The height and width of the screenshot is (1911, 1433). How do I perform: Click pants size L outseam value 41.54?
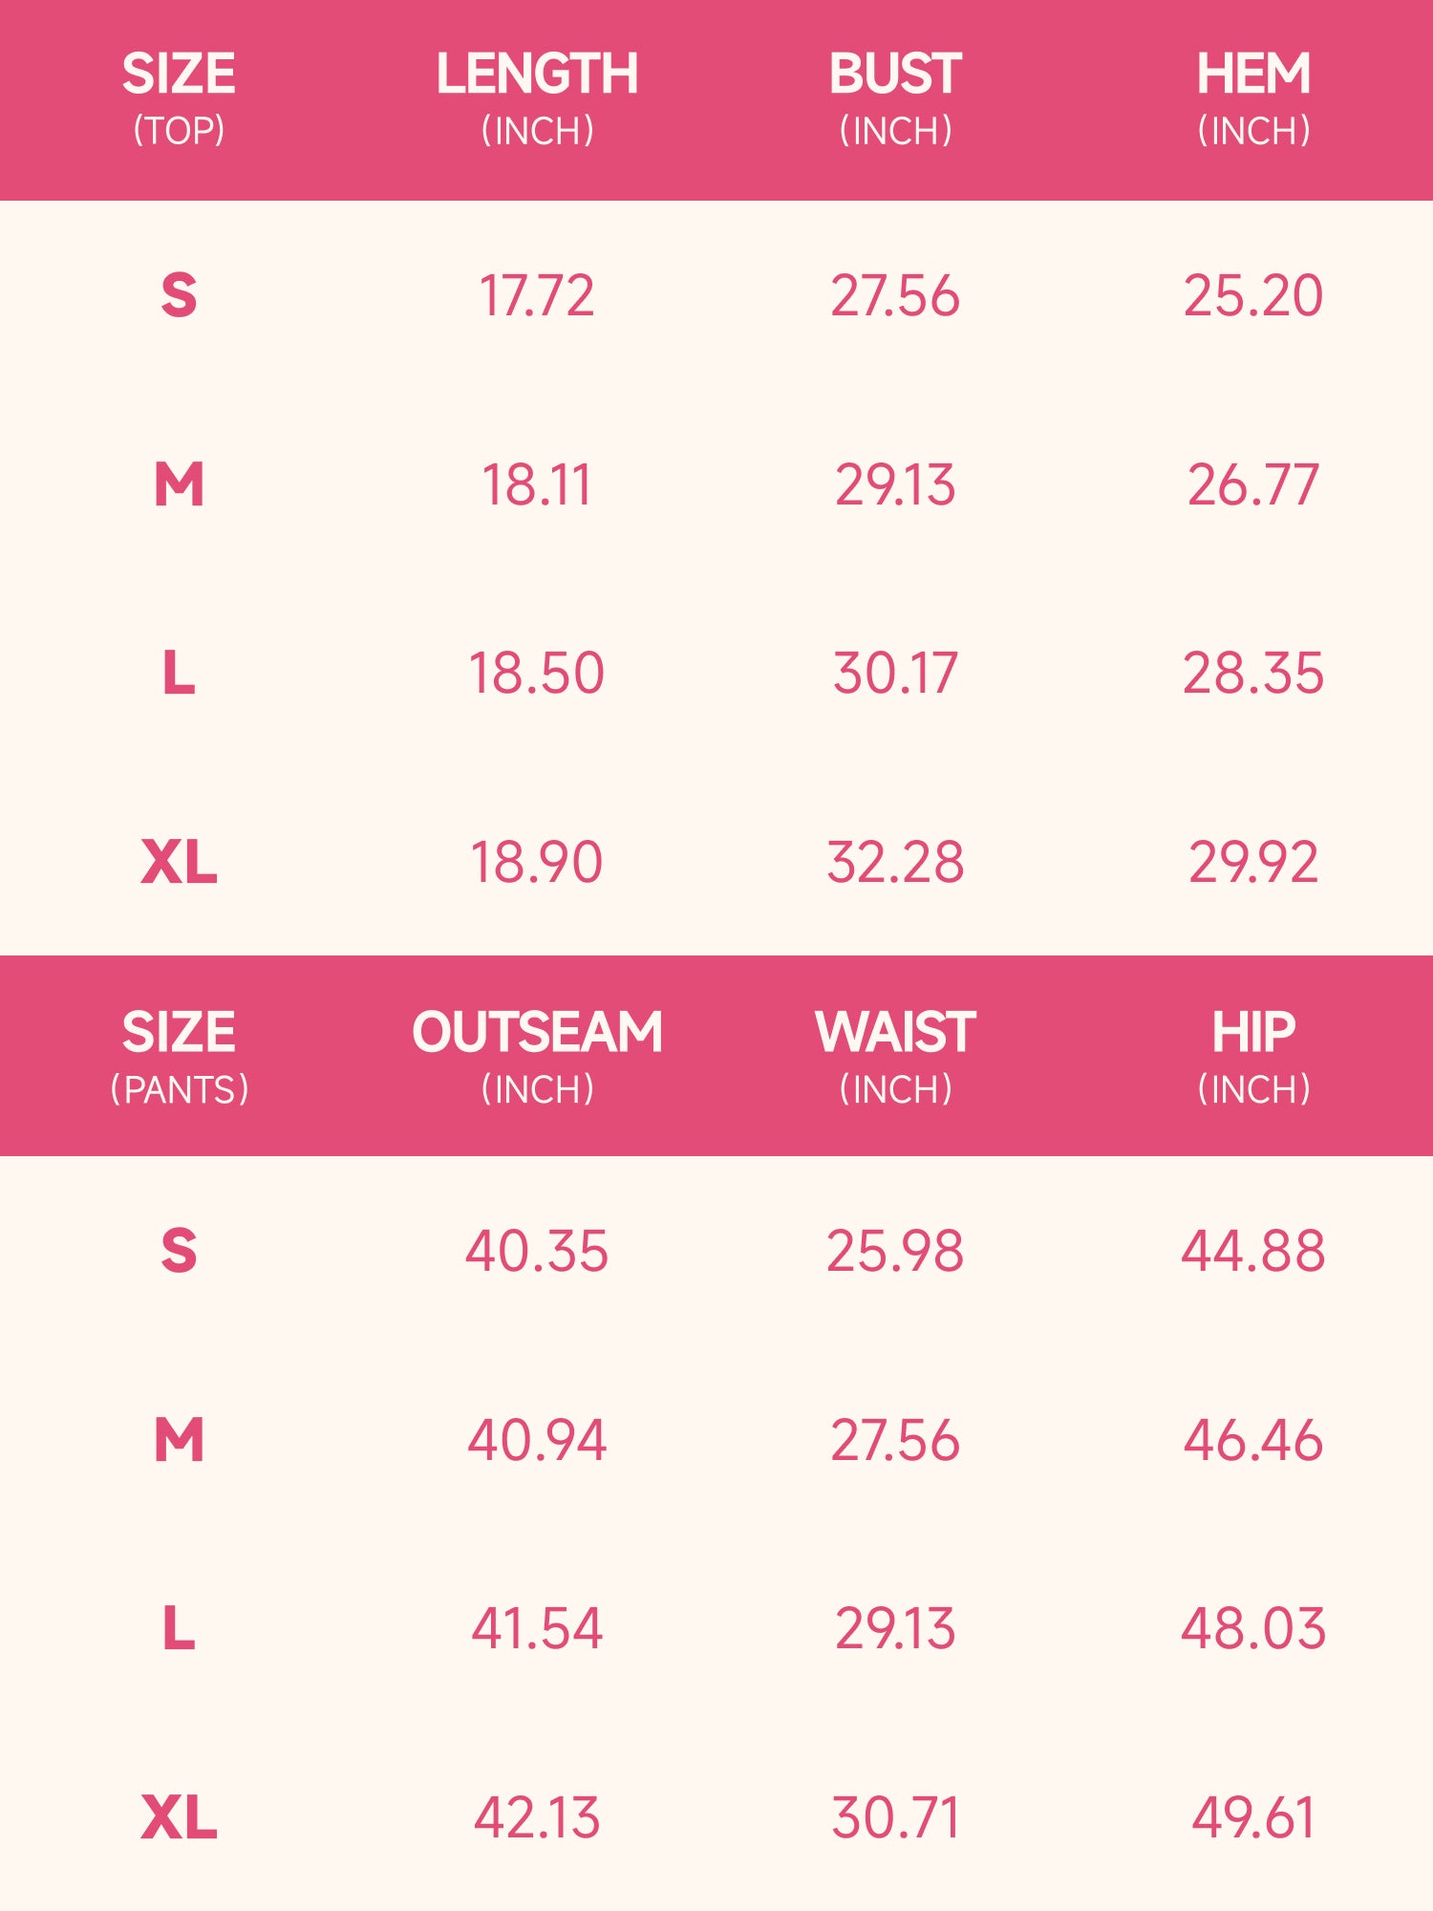[537, 1628]
